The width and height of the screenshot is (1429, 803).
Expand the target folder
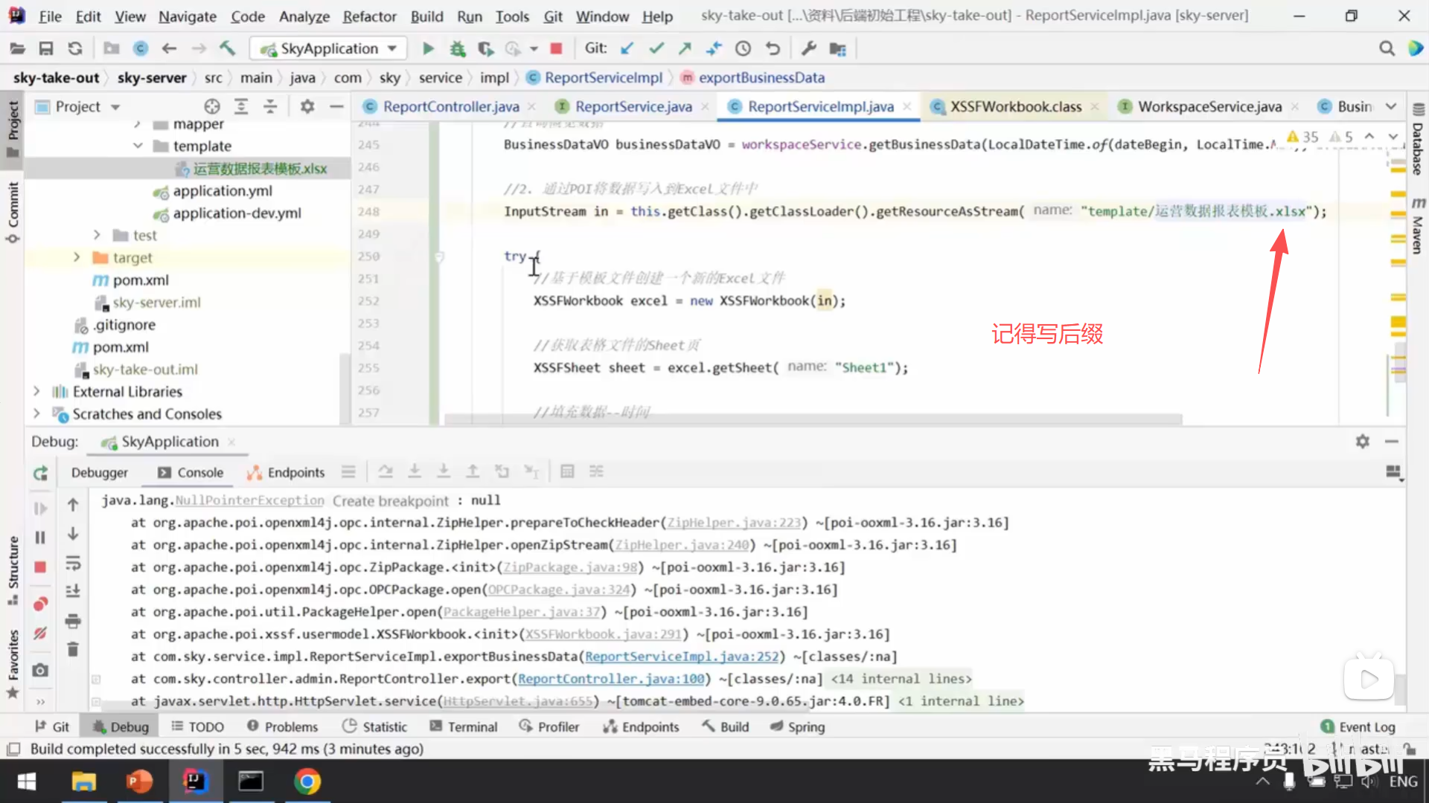click(x=77, y=257)
